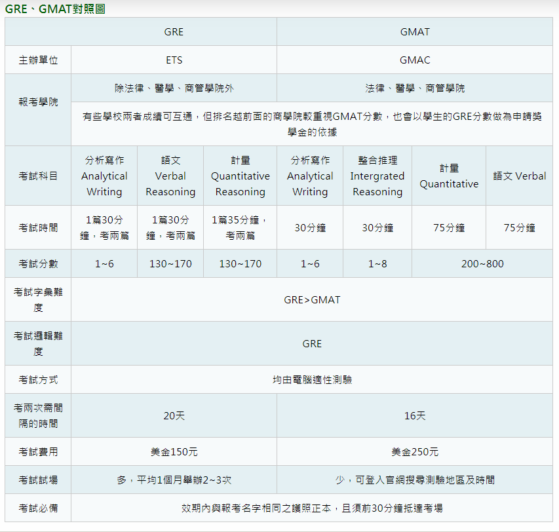The height and width of the screenshot is (532, 559).
Task: Click the "多，平均1個月舉辦2~3次" cell
Action: coord(174,480)
